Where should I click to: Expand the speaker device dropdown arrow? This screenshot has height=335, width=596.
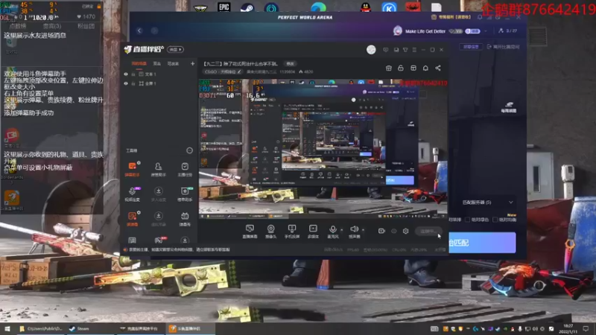pyautogui.click(x=363, y=230)
